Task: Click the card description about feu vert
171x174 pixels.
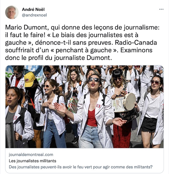Action: click(81, 167)
